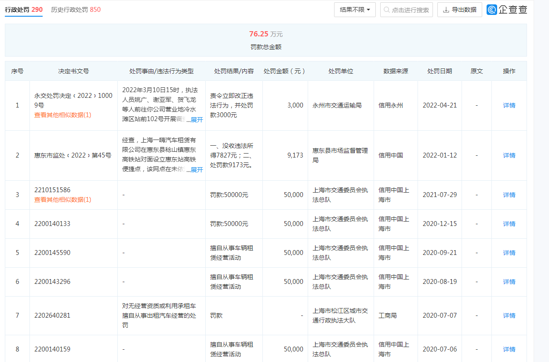
Task: Expand the row 2 penalty reason text
Action: click(x=196, y=170)
